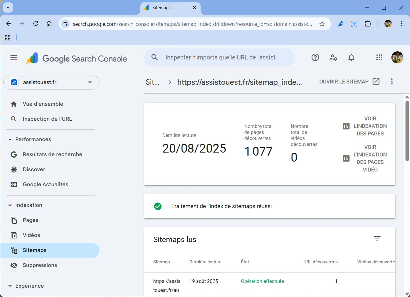Screen dimensions: 410x297
Task: Click OUVRIR LE SITEMAP
Action: [x=349, y=82]
